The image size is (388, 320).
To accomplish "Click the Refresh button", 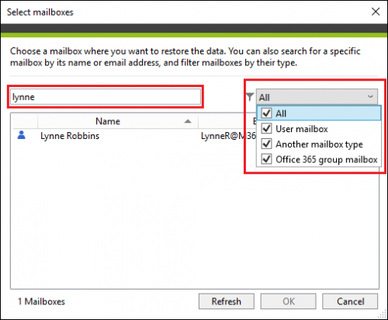I will 227,301.
